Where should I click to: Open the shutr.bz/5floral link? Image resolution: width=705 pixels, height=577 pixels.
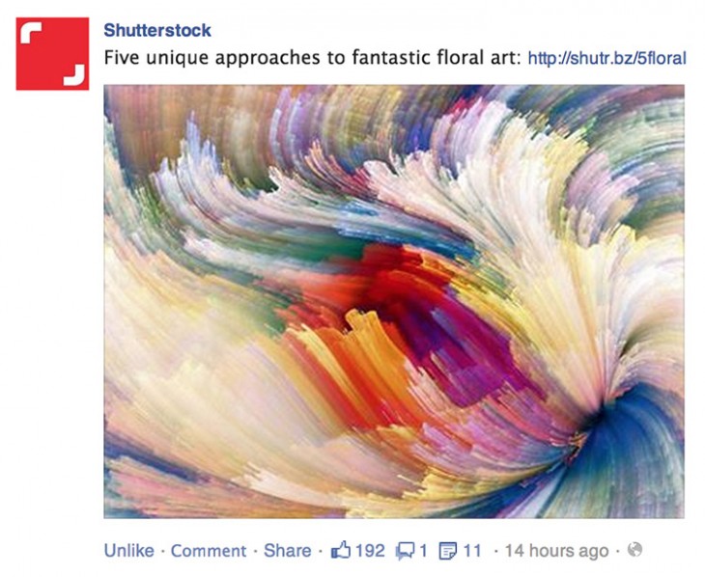click(607, 58)
